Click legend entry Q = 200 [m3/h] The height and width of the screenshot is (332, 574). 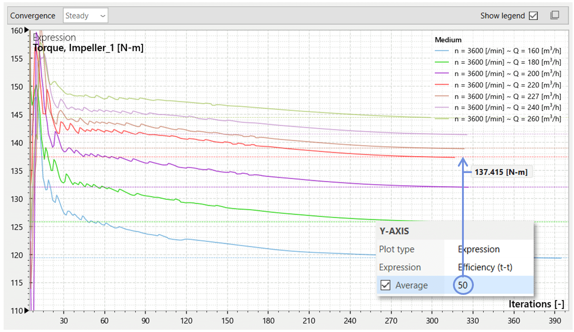498,74
